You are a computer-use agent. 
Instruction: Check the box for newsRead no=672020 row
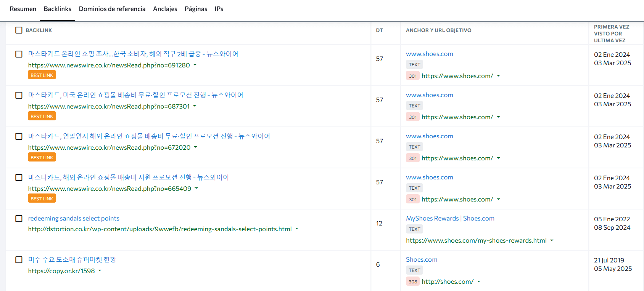(19, 136)
